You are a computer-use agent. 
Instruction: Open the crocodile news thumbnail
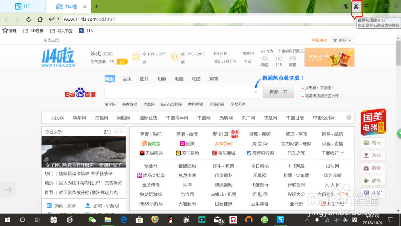click(x=84, y=152)
